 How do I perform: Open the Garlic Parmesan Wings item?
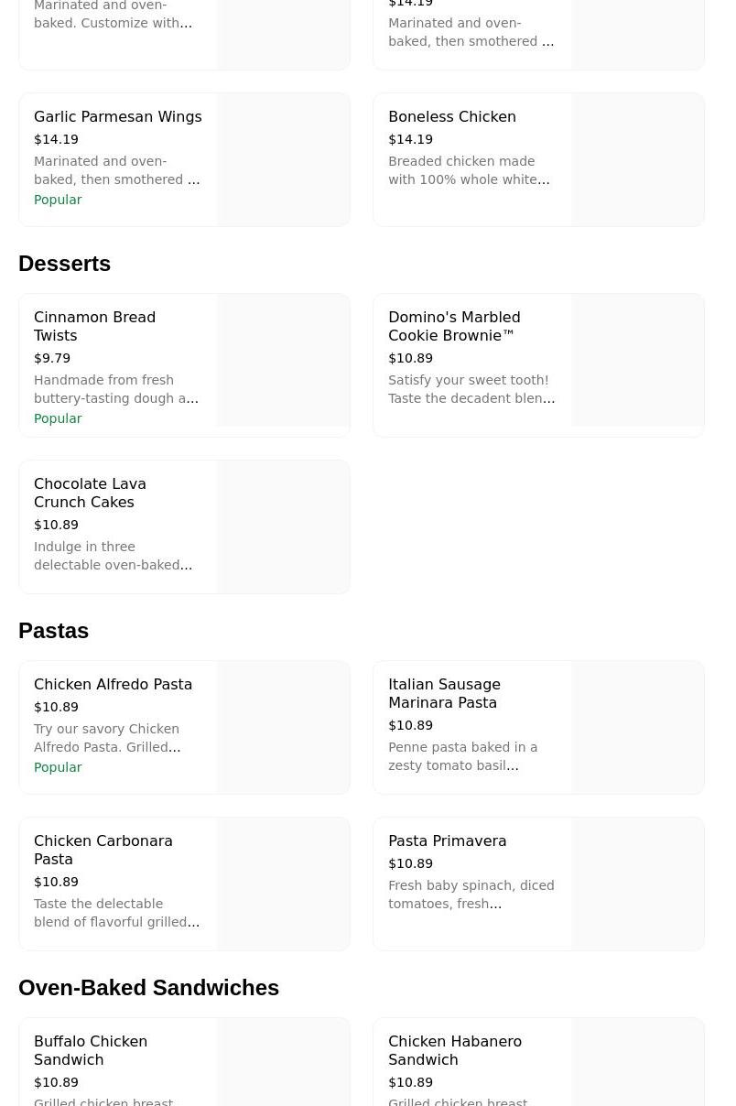coord(117,117)
